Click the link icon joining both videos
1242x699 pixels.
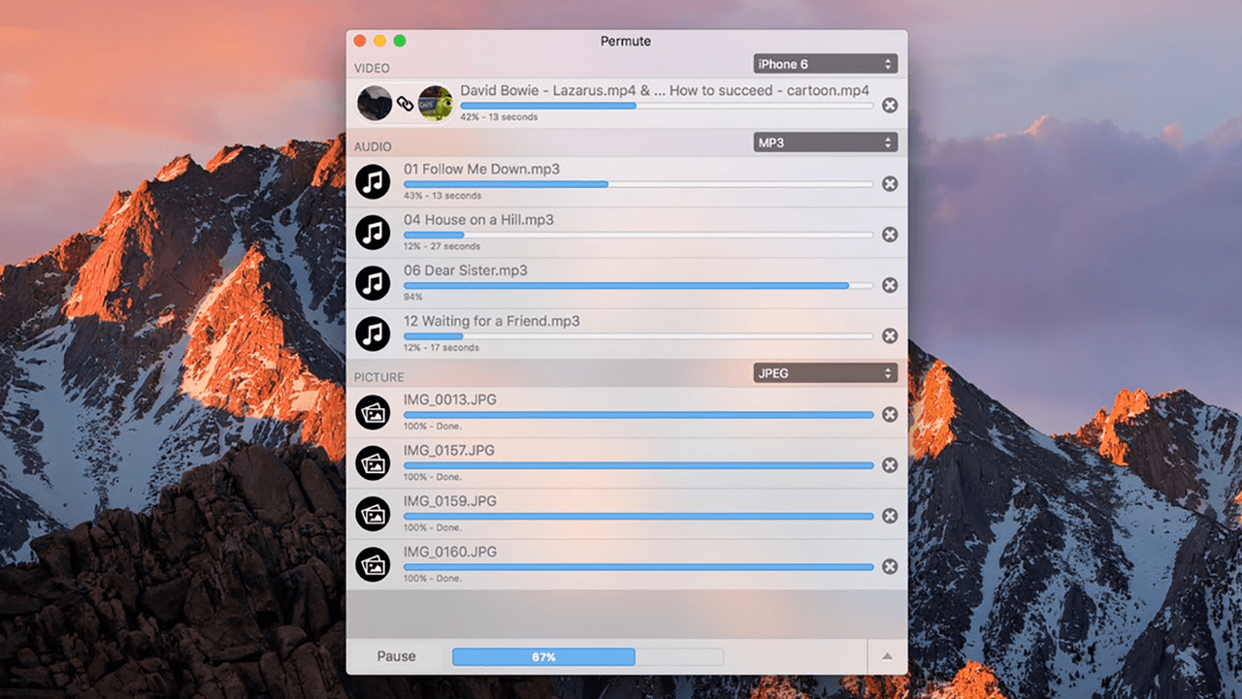[405, 104]
